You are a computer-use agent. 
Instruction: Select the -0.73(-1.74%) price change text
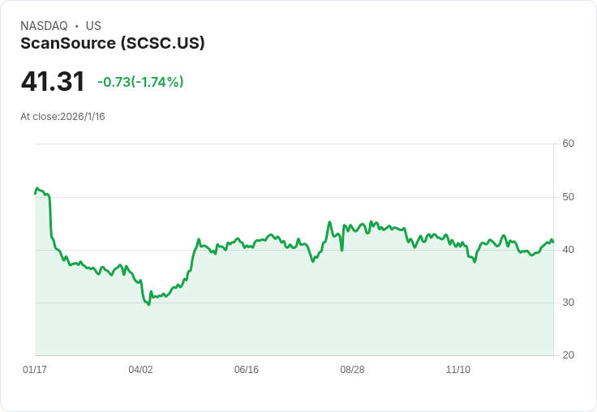[x=140, y=82]
